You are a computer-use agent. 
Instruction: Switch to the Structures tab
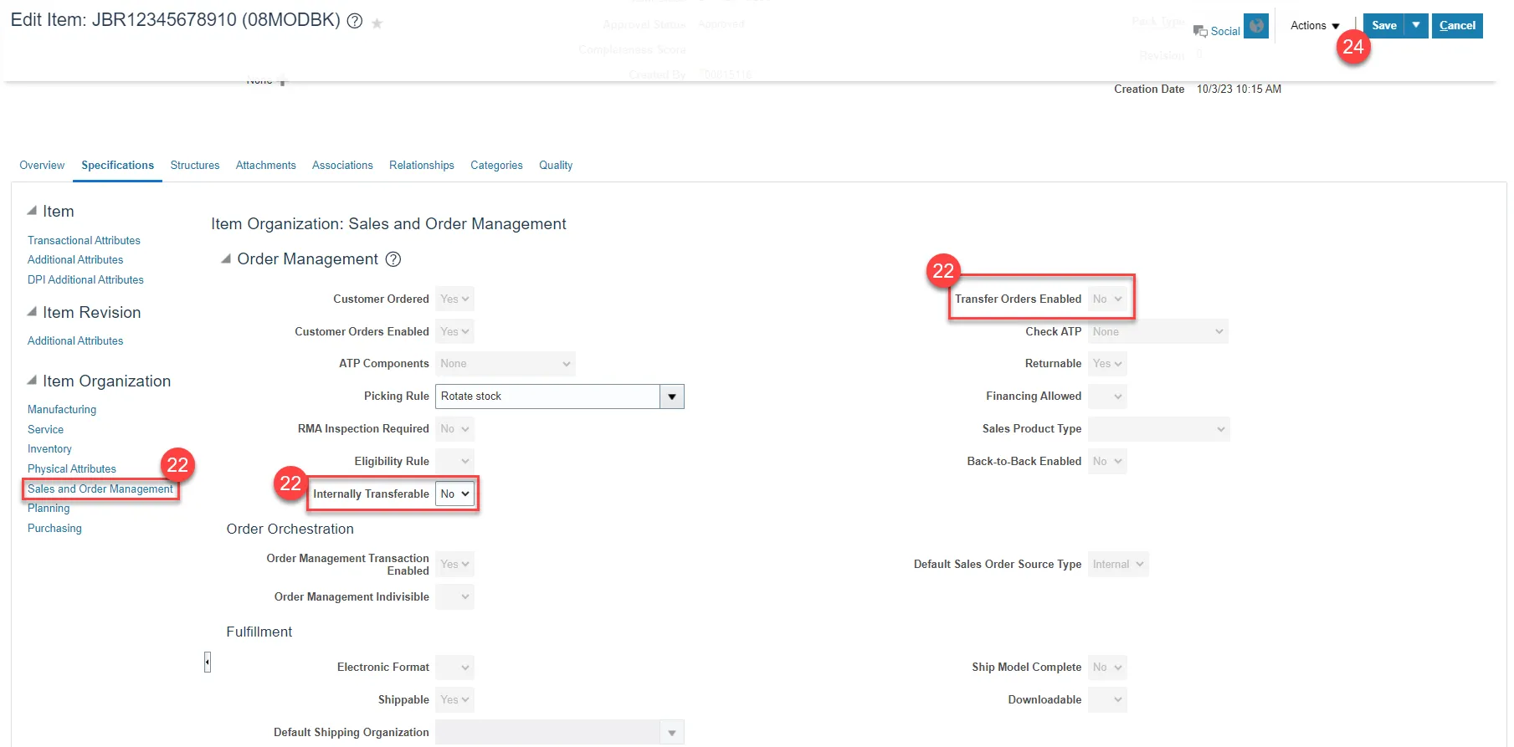pyautogui.click(x=195, y=166)
